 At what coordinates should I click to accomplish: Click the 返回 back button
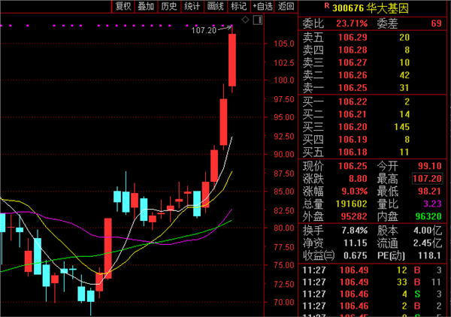(x=286, y=6)
